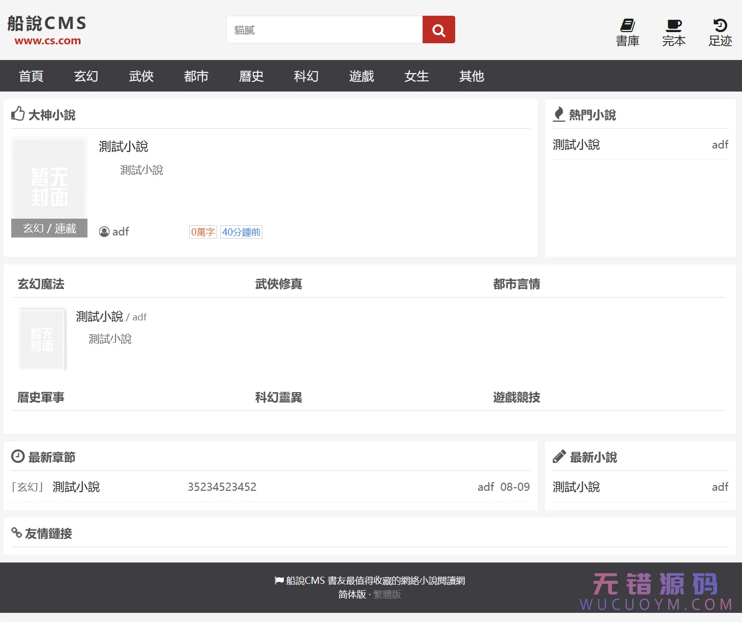Click inside the search input field
This screenshot has height=622, width=742.
coord(324,30)
